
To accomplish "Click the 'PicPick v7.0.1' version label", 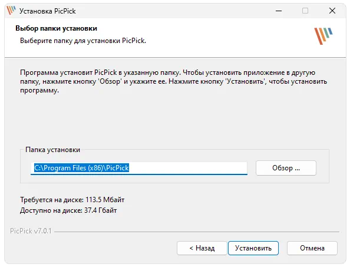I will pyautogui.click(x=31, y=231).
